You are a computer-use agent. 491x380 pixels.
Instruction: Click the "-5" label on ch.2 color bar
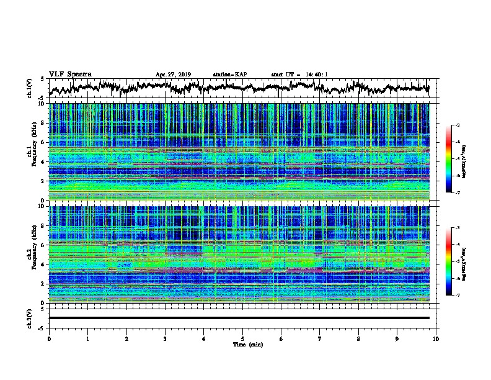point(458,261)
